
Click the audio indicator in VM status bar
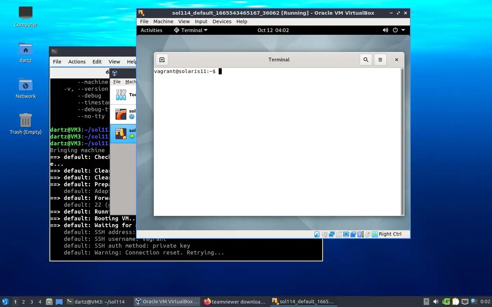(x=325, y=234)
